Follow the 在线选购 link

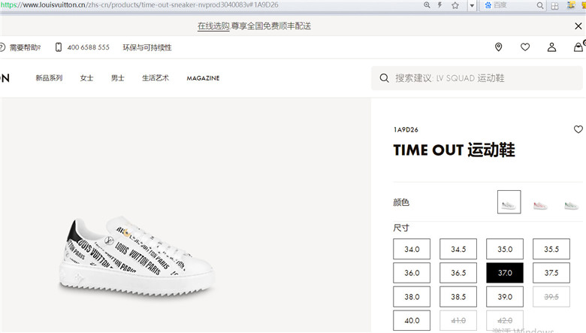click(213, 26)
